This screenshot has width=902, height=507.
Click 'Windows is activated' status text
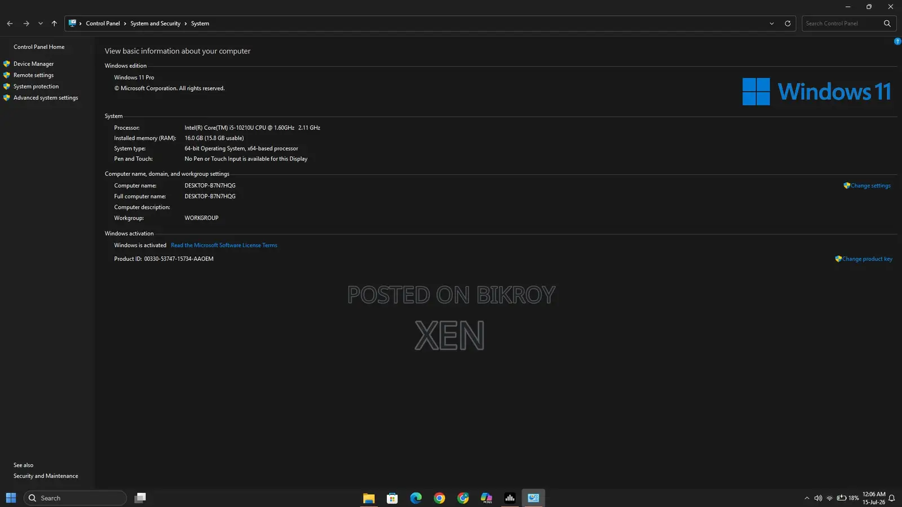click(140, 245)
